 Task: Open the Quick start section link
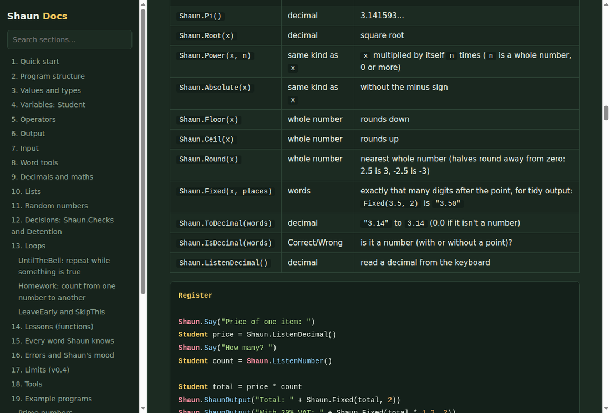35,62
